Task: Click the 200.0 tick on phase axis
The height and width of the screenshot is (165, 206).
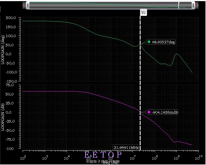Action: pyautogui.click(x=11, y=18)
